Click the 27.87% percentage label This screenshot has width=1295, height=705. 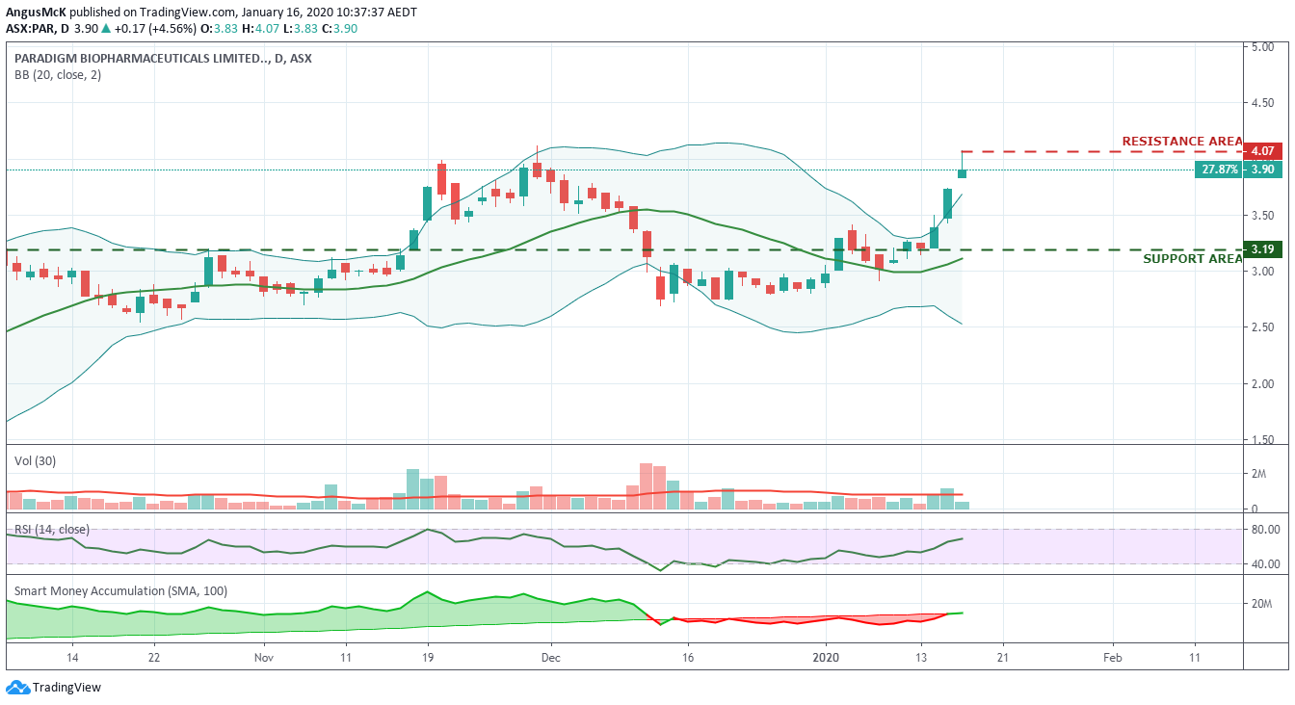point(1219,170)
